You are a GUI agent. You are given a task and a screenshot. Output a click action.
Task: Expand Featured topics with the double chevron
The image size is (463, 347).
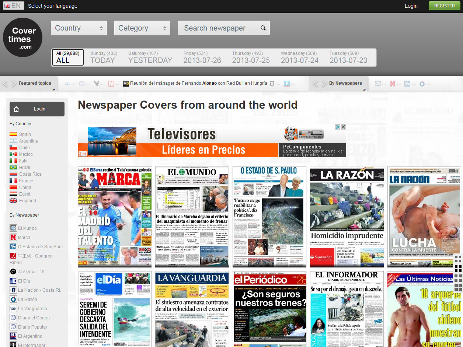click(x=53, y=90)
